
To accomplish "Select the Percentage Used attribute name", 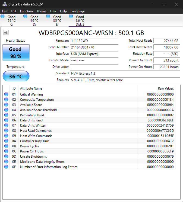I will (32, 115).
